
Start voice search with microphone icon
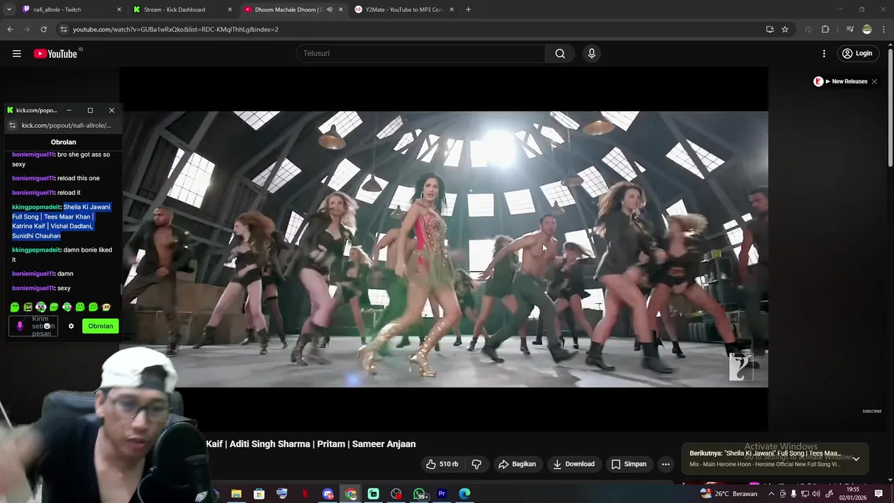pyautogui.click(x=592, y=54)
